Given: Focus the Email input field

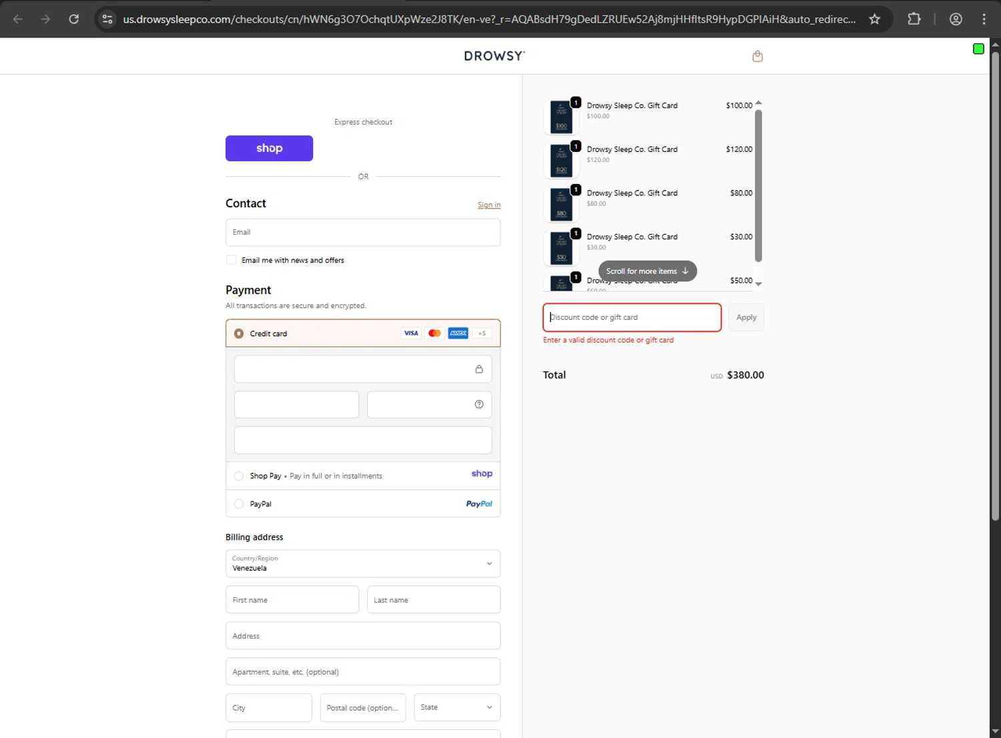Looking at the screenshot, I should coord(363,232).
